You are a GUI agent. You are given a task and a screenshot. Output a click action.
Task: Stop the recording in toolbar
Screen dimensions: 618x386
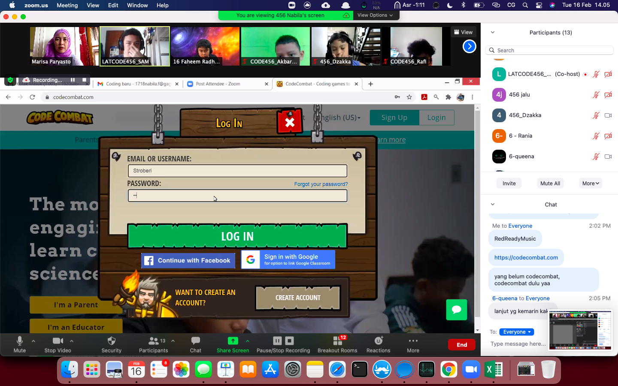(x=290, y=341)
